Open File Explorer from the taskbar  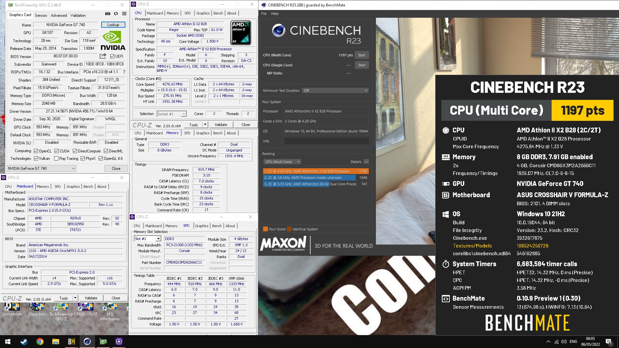[56, 342]
